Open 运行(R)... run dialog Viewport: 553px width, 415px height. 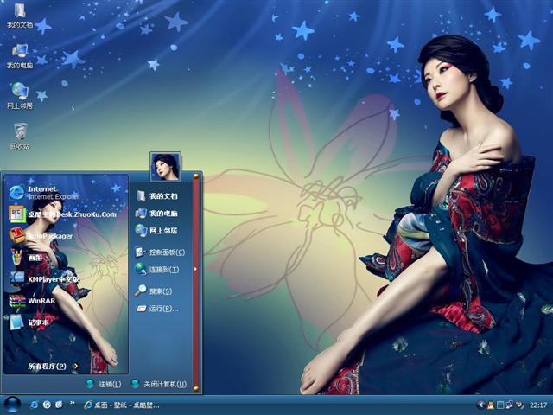coord(157,309)
